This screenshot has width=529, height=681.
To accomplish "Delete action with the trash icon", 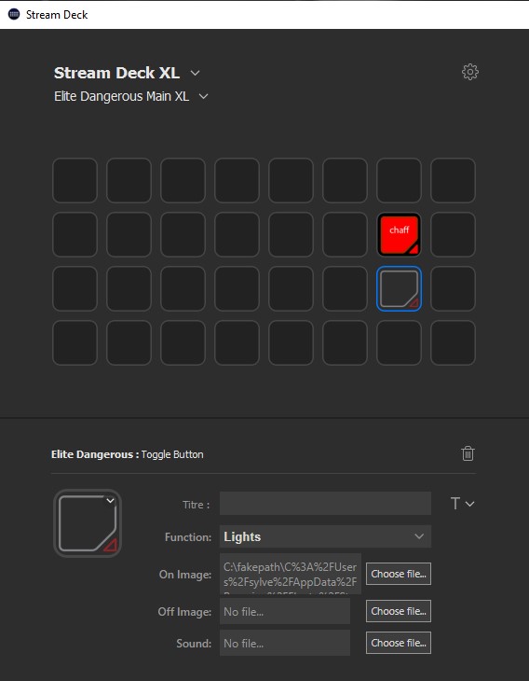I will pos(468,453).
